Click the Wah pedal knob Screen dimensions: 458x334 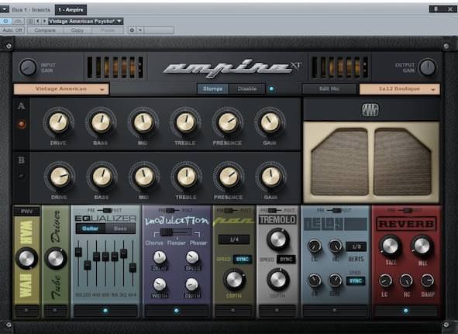(26, 258)
